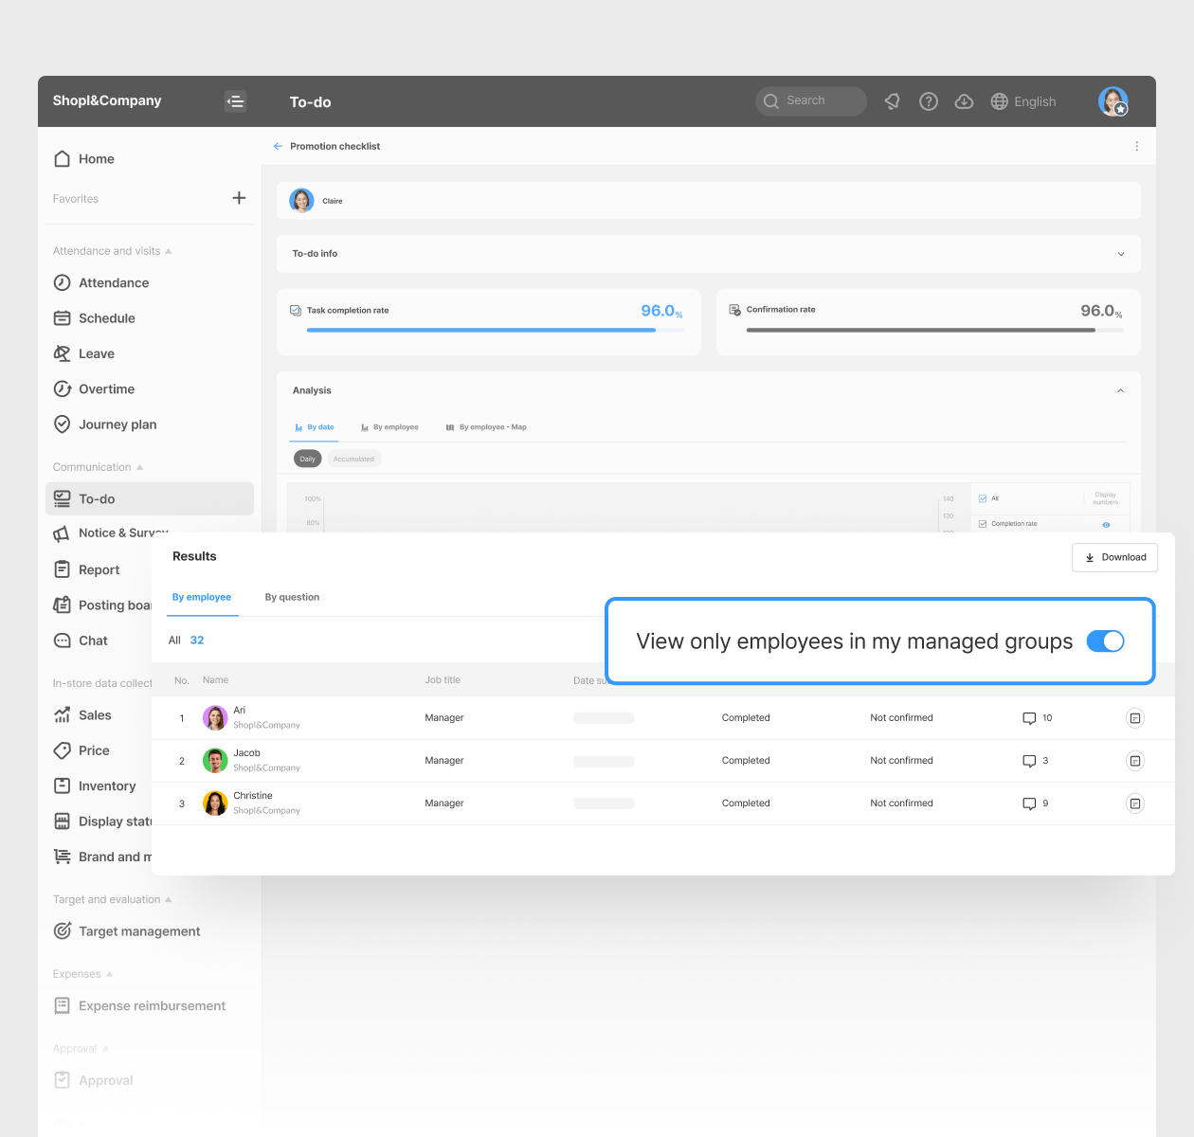Collapse the sidebar menu icon

pos(235,101)
